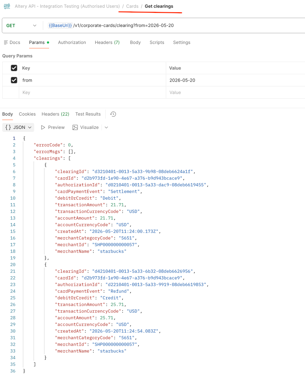The width and height of the screenshot is (305, 380).
Task: Open the dropdown arrow next to Visualize
Action: click(x=106, y=127)
